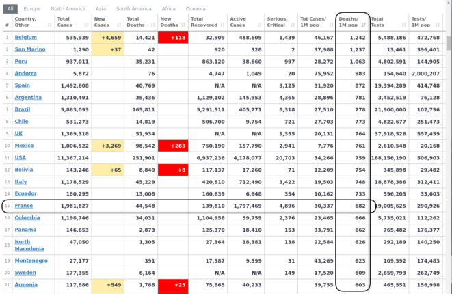Open the USA country link

(x=21, y=158)
